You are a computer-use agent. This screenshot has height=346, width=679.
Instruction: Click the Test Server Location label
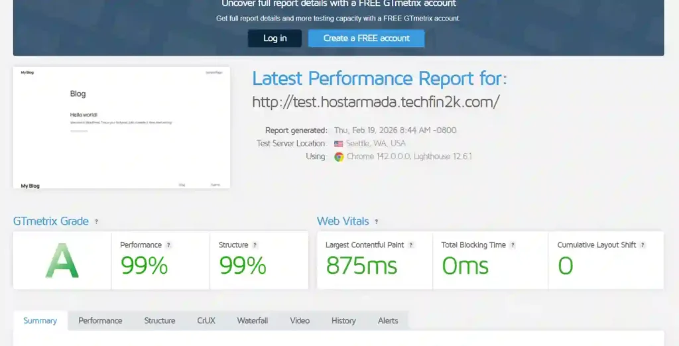click(291, 143)
